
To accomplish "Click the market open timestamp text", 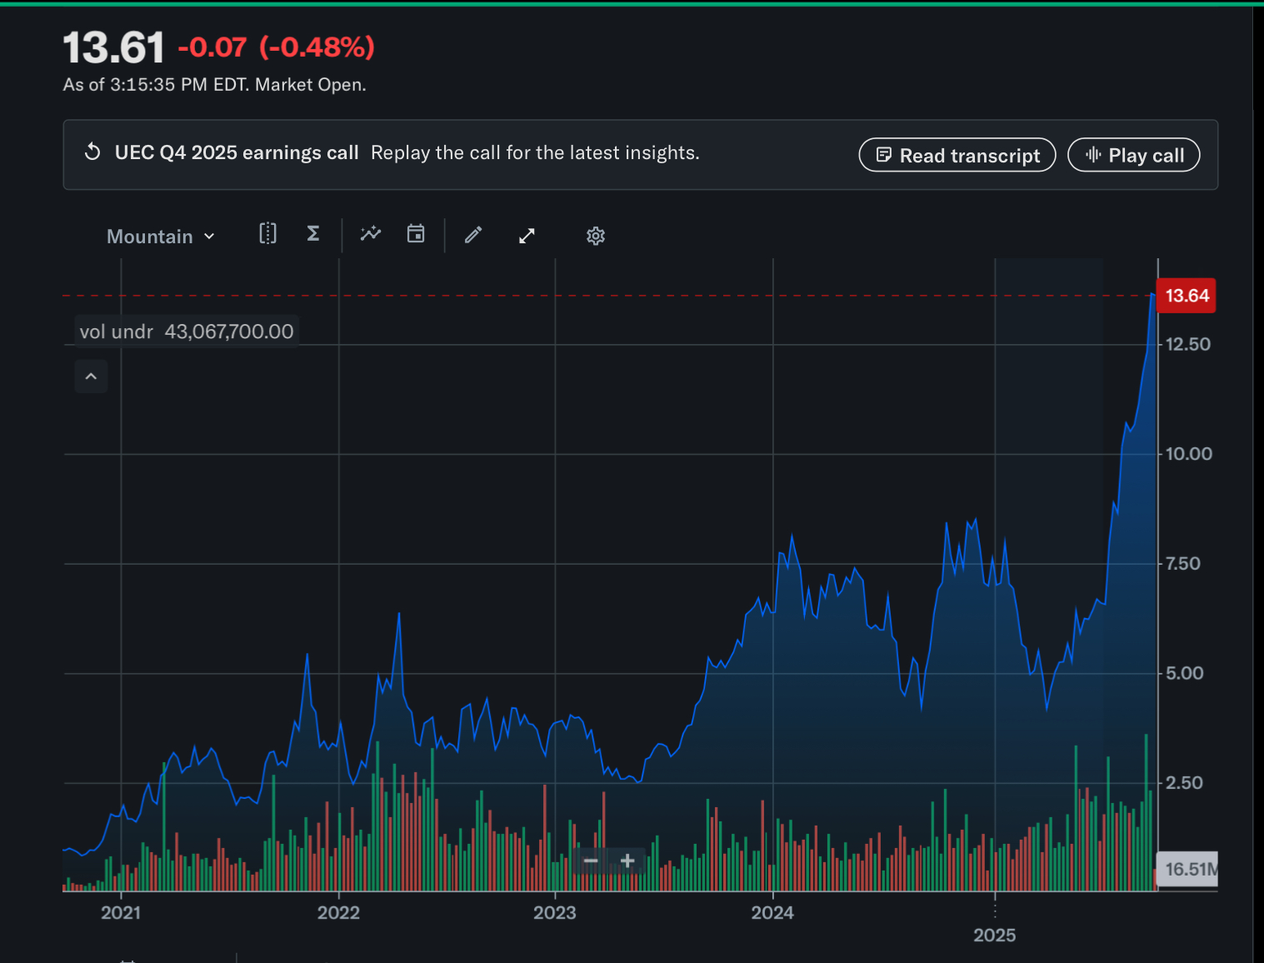I will click(x=215, y=85).
